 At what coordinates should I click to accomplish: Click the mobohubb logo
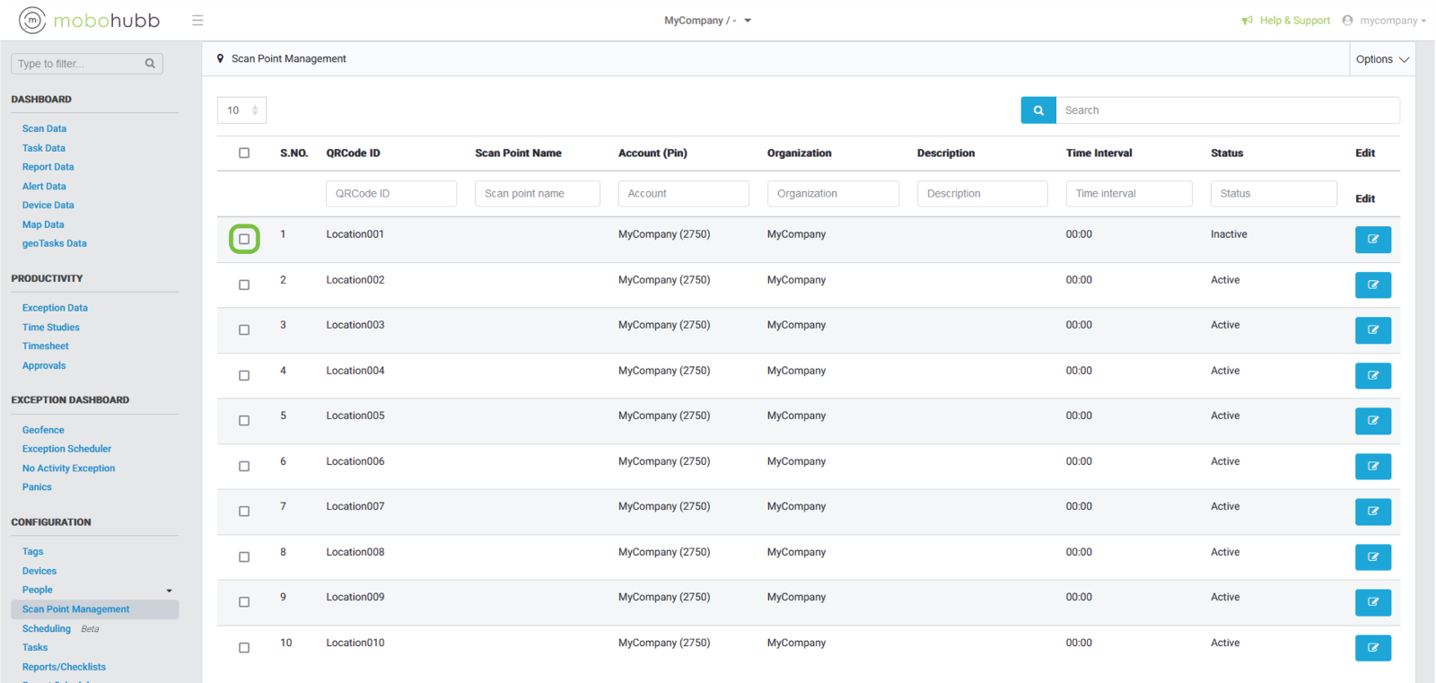click(90, 20)
